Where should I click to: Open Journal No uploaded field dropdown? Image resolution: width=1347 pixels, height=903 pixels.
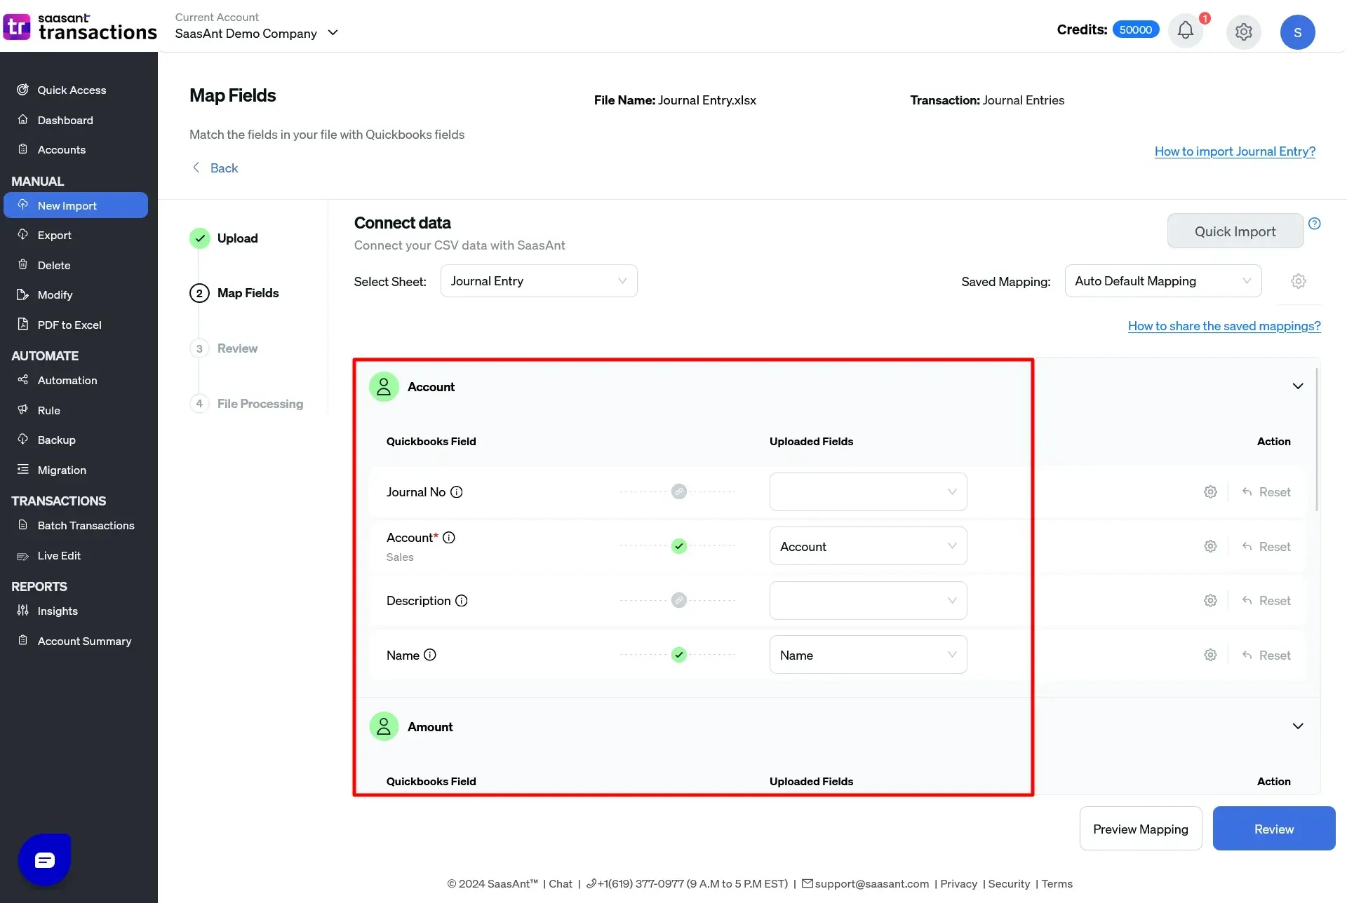(x=868, y=492)
